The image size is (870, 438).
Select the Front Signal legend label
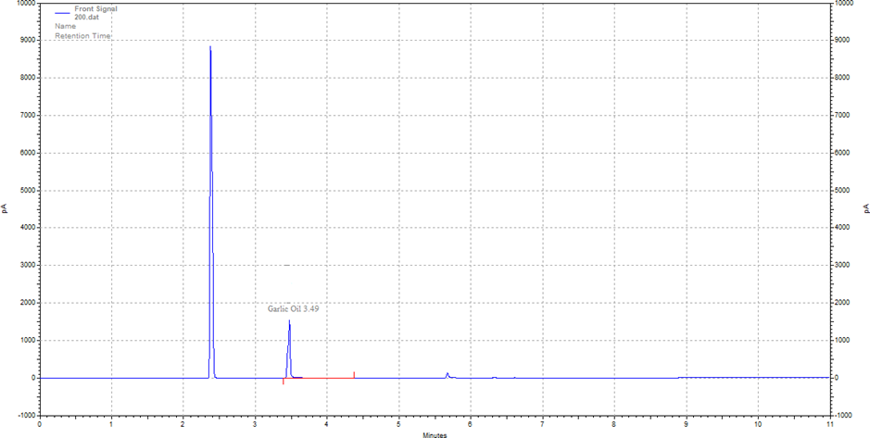pyautogui.click(x=95, y=8)
